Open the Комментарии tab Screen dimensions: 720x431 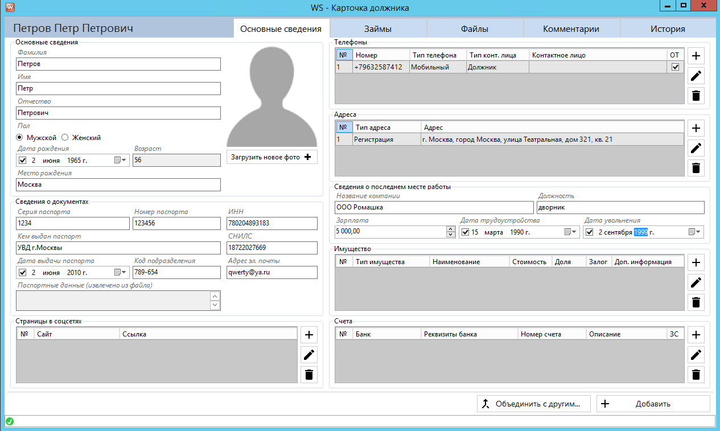(571, 29)
